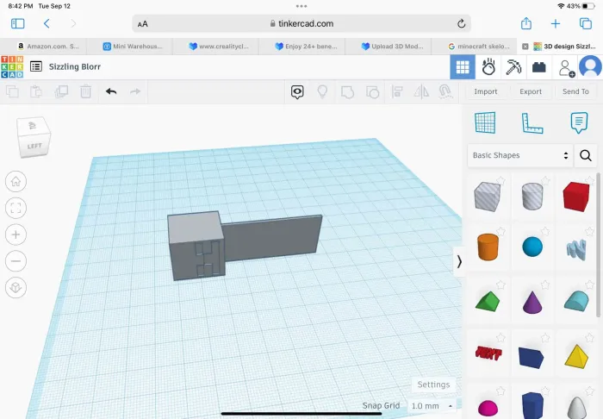Screen dimensions: 603x419
Task: Toggle show all hidden objects lightbulb
Action: (x=323, y=91)
